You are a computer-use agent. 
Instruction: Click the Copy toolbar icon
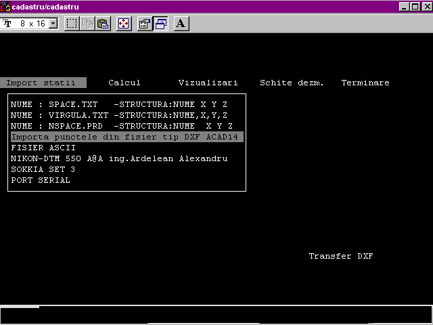point(87,24)
